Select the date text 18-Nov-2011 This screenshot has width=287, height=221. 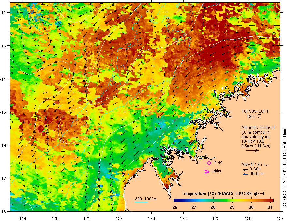point(255,111)
